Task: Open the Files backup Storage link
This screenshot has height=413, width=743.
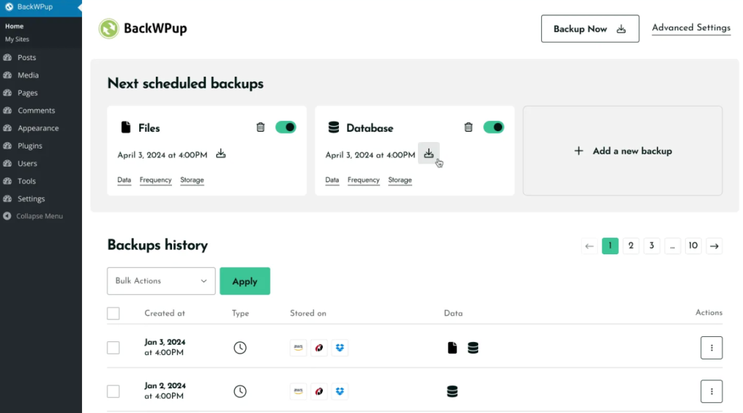Action: coord(192,180)
